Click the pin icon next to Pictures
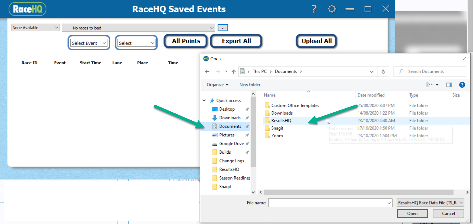473x224 pixels. coord(247,135)
